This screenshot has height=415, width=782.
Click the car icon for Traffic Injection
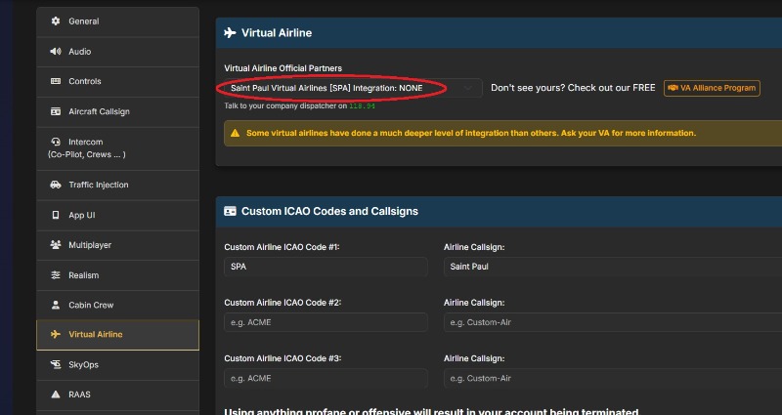click(x=56, y=185)
